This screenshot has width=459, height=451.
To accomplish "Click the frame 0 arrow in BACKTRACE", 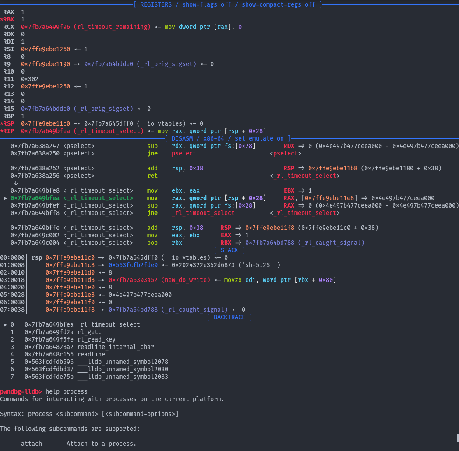I will tap(5, 324).
